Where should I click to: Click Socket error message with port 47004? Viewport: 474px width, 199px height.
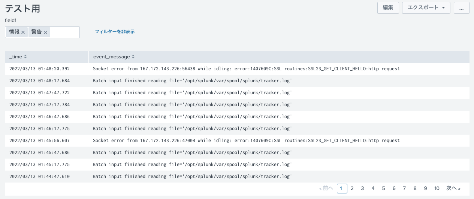coord(246,141)
